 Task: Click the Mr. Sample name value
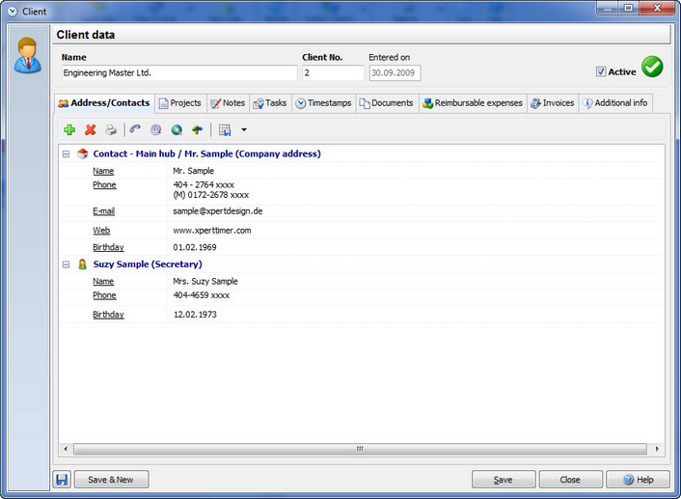pyautogui.click(x=193, y=171)
